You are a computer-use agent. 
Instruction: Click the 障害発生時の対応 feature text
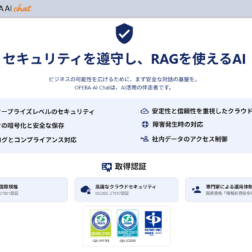point(178,125)
